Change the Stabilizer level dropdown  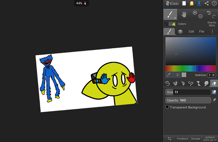(x=211, y=75)
